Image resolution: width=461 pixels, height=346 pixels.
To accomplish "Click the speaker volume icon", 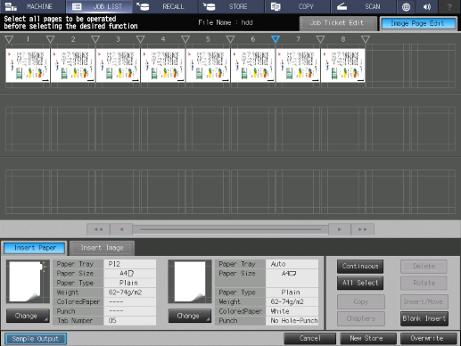I will [x=427, y=7].
